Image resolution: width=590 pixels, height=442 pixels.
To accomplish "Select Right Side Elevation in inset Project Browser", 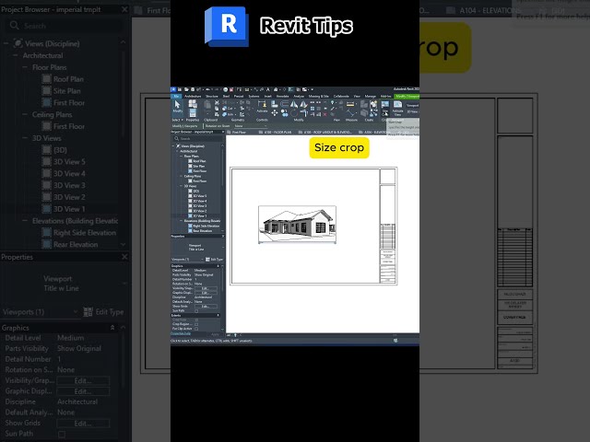I will pos(206,226).
